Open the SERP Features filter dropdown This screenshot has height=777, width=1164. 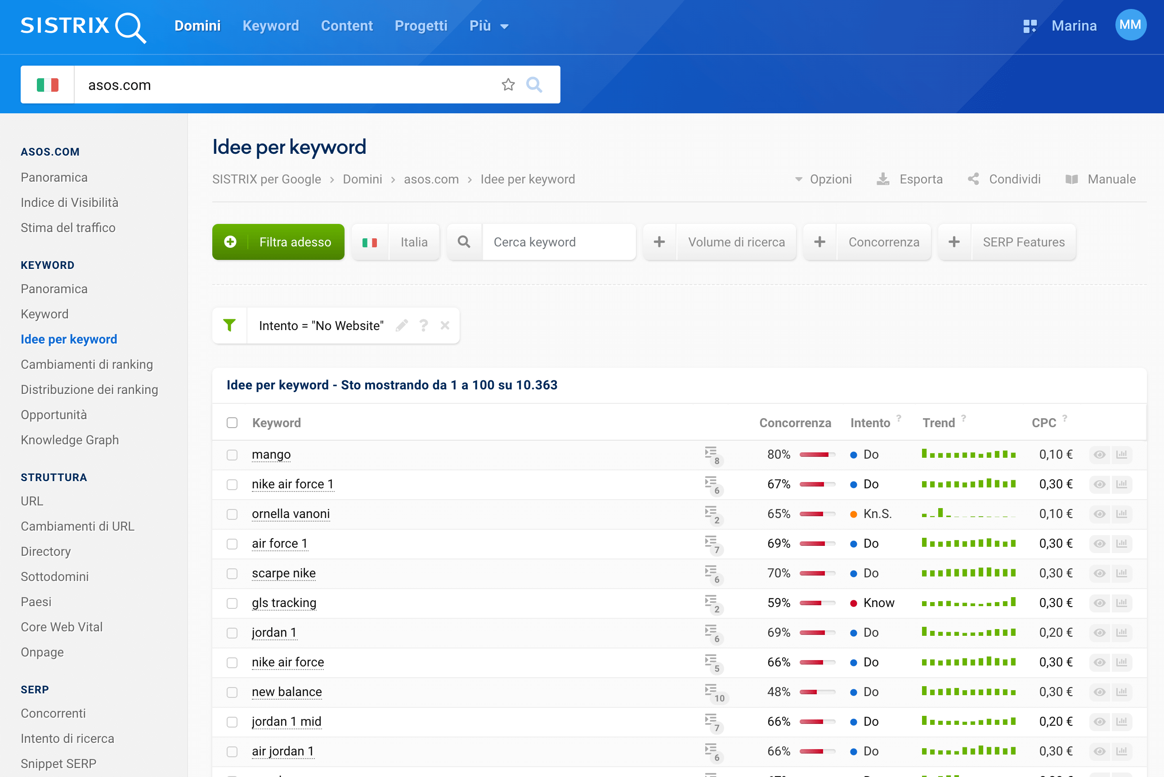(x=1024, y=242)
